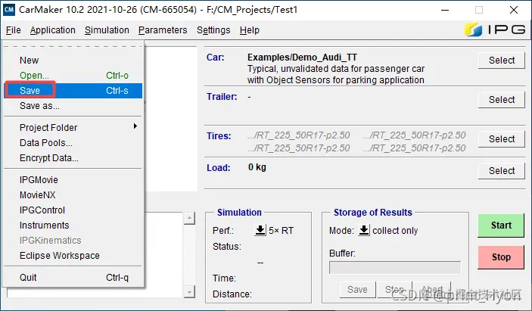Click Save in Storage of Results

[x=358, y=290]
